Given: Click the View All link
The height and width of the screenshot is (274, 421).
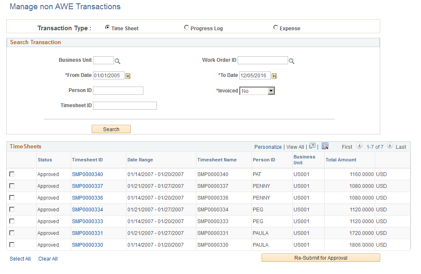Looking at the screenshot, I should [295, 147].
